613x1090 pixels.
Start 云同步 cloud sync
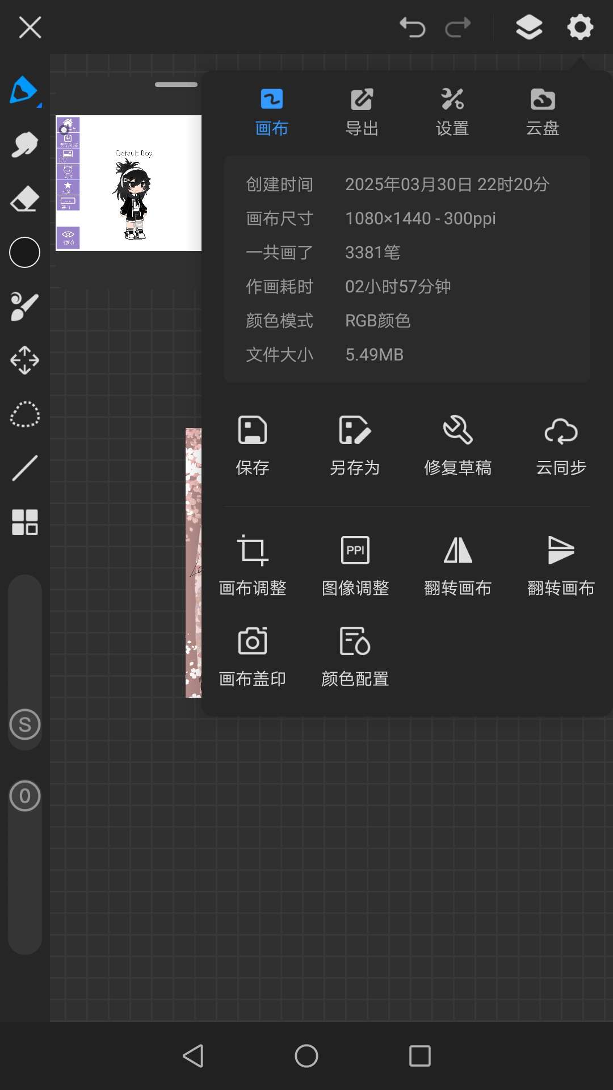pos(561,445)
